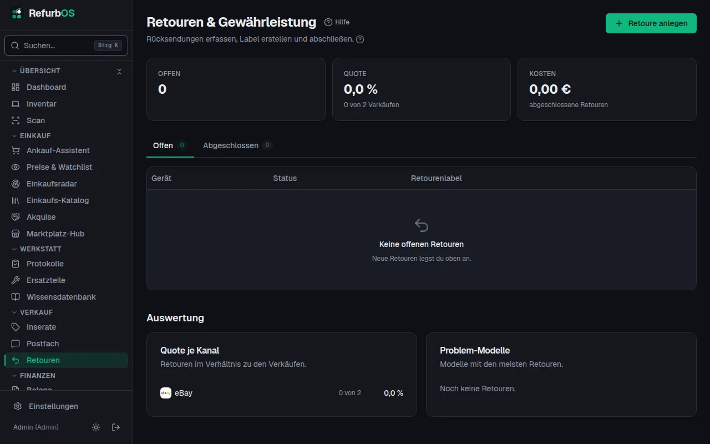Open the Dashboard grid icon

pyautogui.click(x=16, y=87)
